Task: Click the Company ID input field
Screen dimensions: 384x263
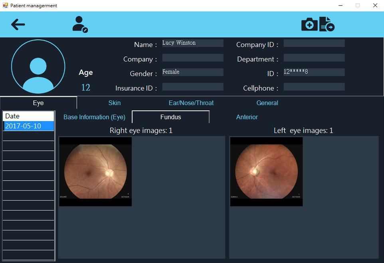Action: 314,43
